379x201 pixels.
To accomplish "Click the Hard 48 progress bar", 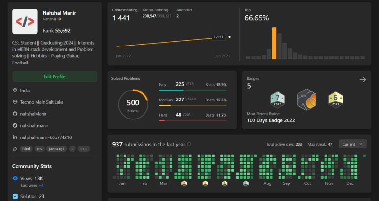I will (x=193, y=120).
